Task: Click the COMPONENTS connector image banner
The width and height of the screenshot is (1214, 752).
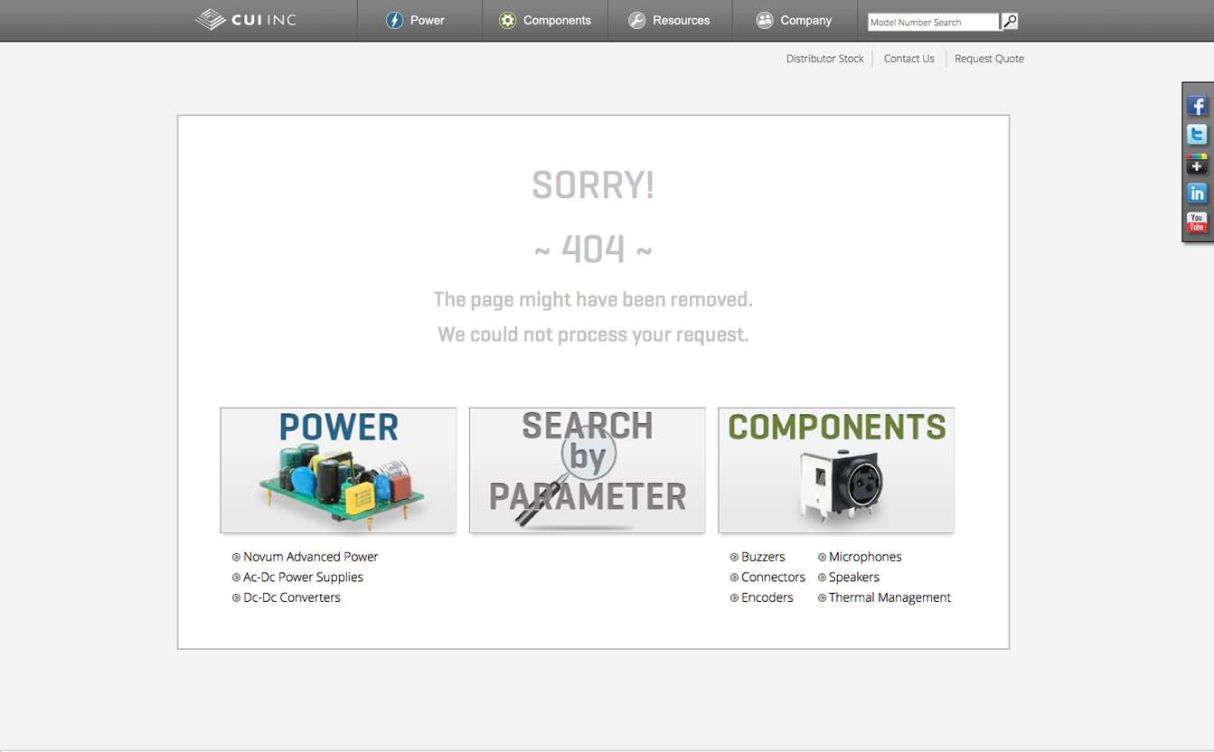Action: click(836, 470)
